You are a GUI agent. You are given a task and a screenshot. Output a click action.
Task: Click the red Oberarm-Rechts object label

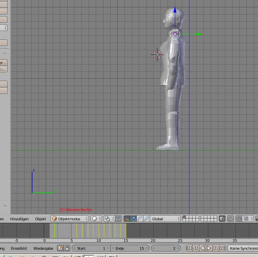(x=76, y=210)
